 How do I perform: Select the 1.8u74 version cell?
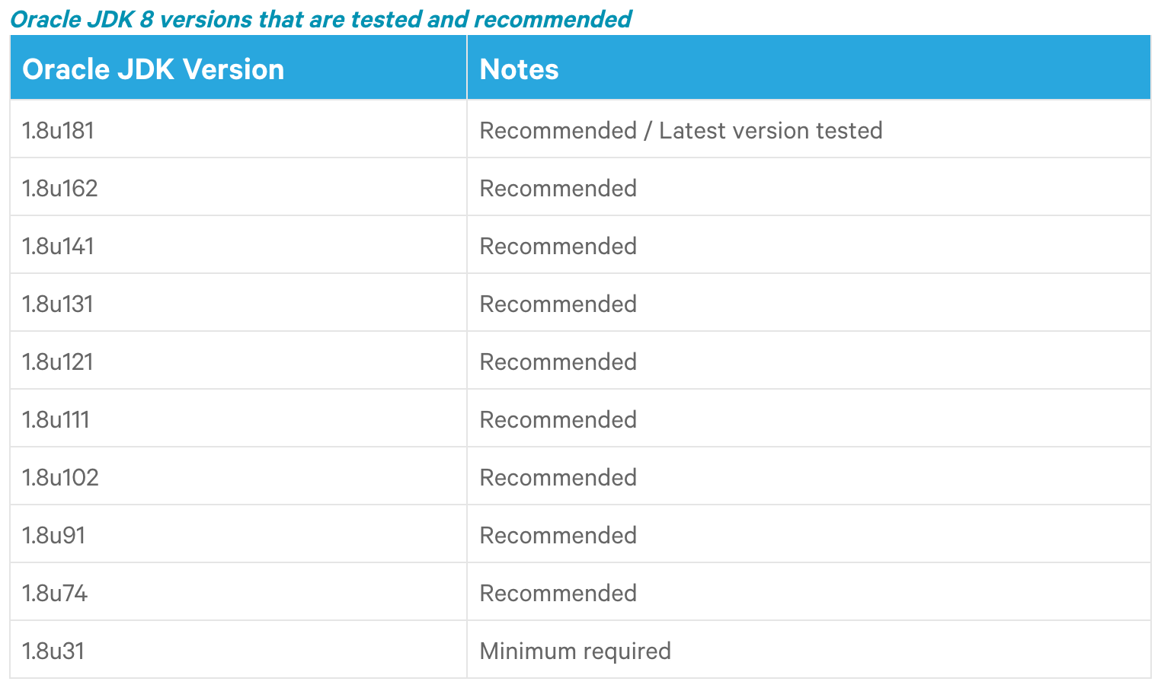coord(55,594)
